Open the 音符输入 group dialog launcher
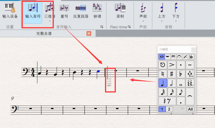Image resolution: width=215 pixels, height=128 pixels. pyautogui.click(x=102, y=27)
